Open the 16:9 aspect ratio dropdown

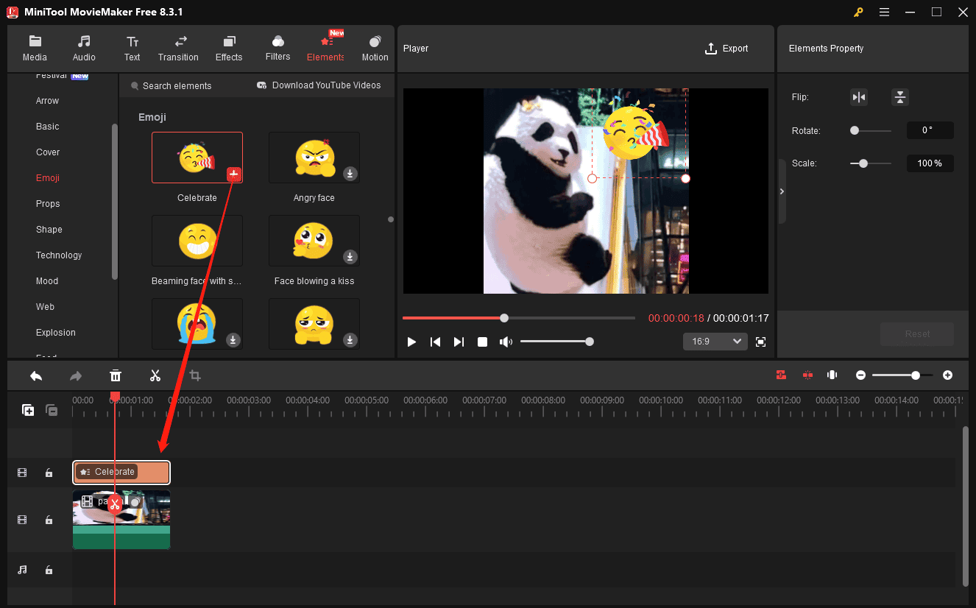coord(715,341)
